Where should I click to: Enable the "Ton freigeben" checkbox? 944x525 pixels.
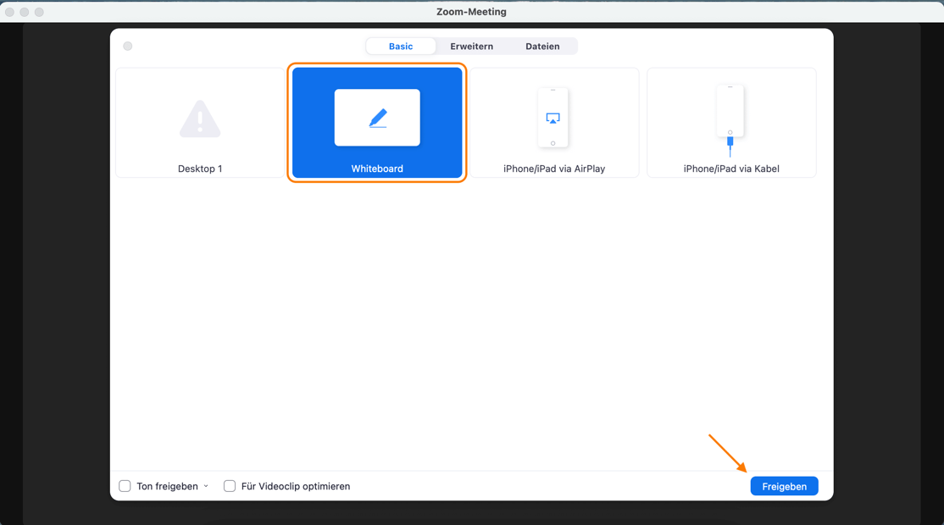125,486
